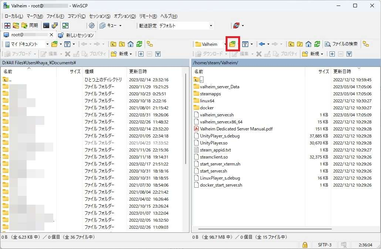This screenshot has width=381, height=249.
Task: Open the コマンド(C) menu
Action: click(77, 16)
